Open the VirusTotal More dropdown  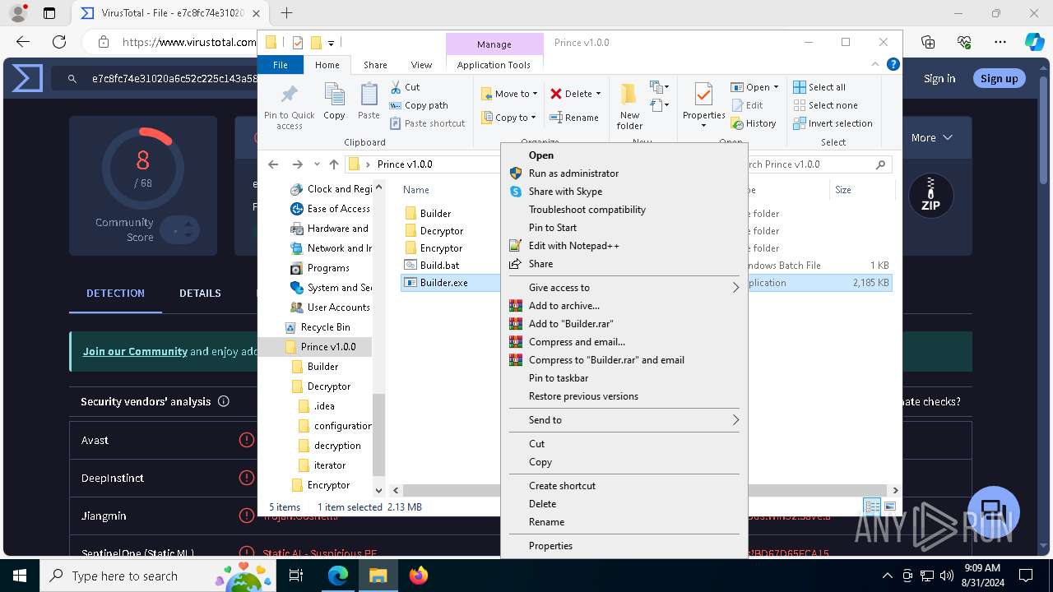932,137
